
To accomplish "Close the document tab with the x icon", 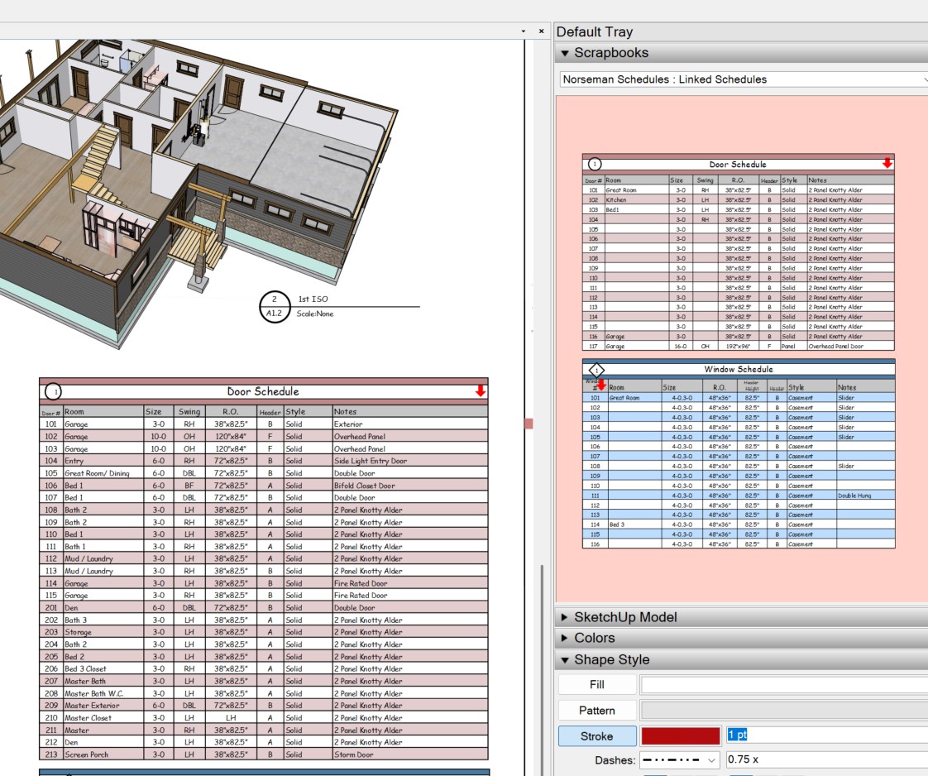I will coord(541,31).
